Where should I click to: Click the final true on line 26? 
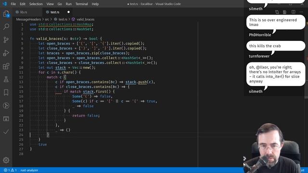pos(43,144)
